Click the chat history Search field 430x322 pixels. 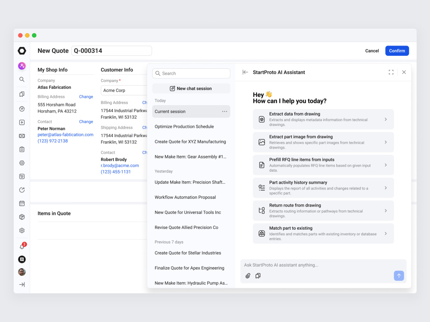(191, 73)
